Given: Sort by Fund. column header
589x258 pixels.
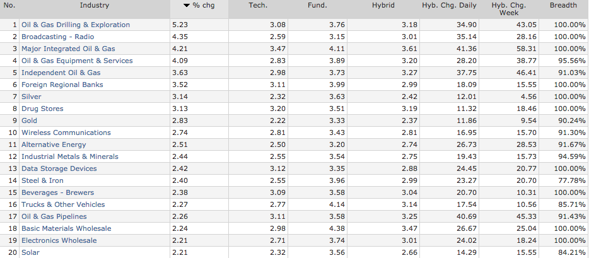Looking at the screenshot, I should pyautogui.click(x=317, y=5).
